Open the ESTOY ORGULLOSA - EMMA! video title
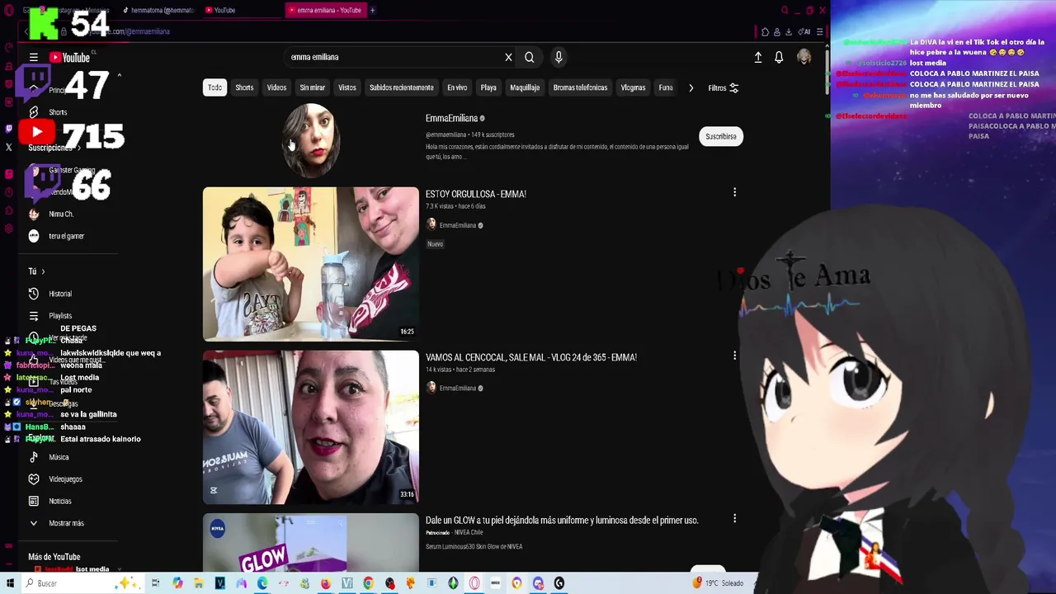1056x594 pixels. [476, 194]
